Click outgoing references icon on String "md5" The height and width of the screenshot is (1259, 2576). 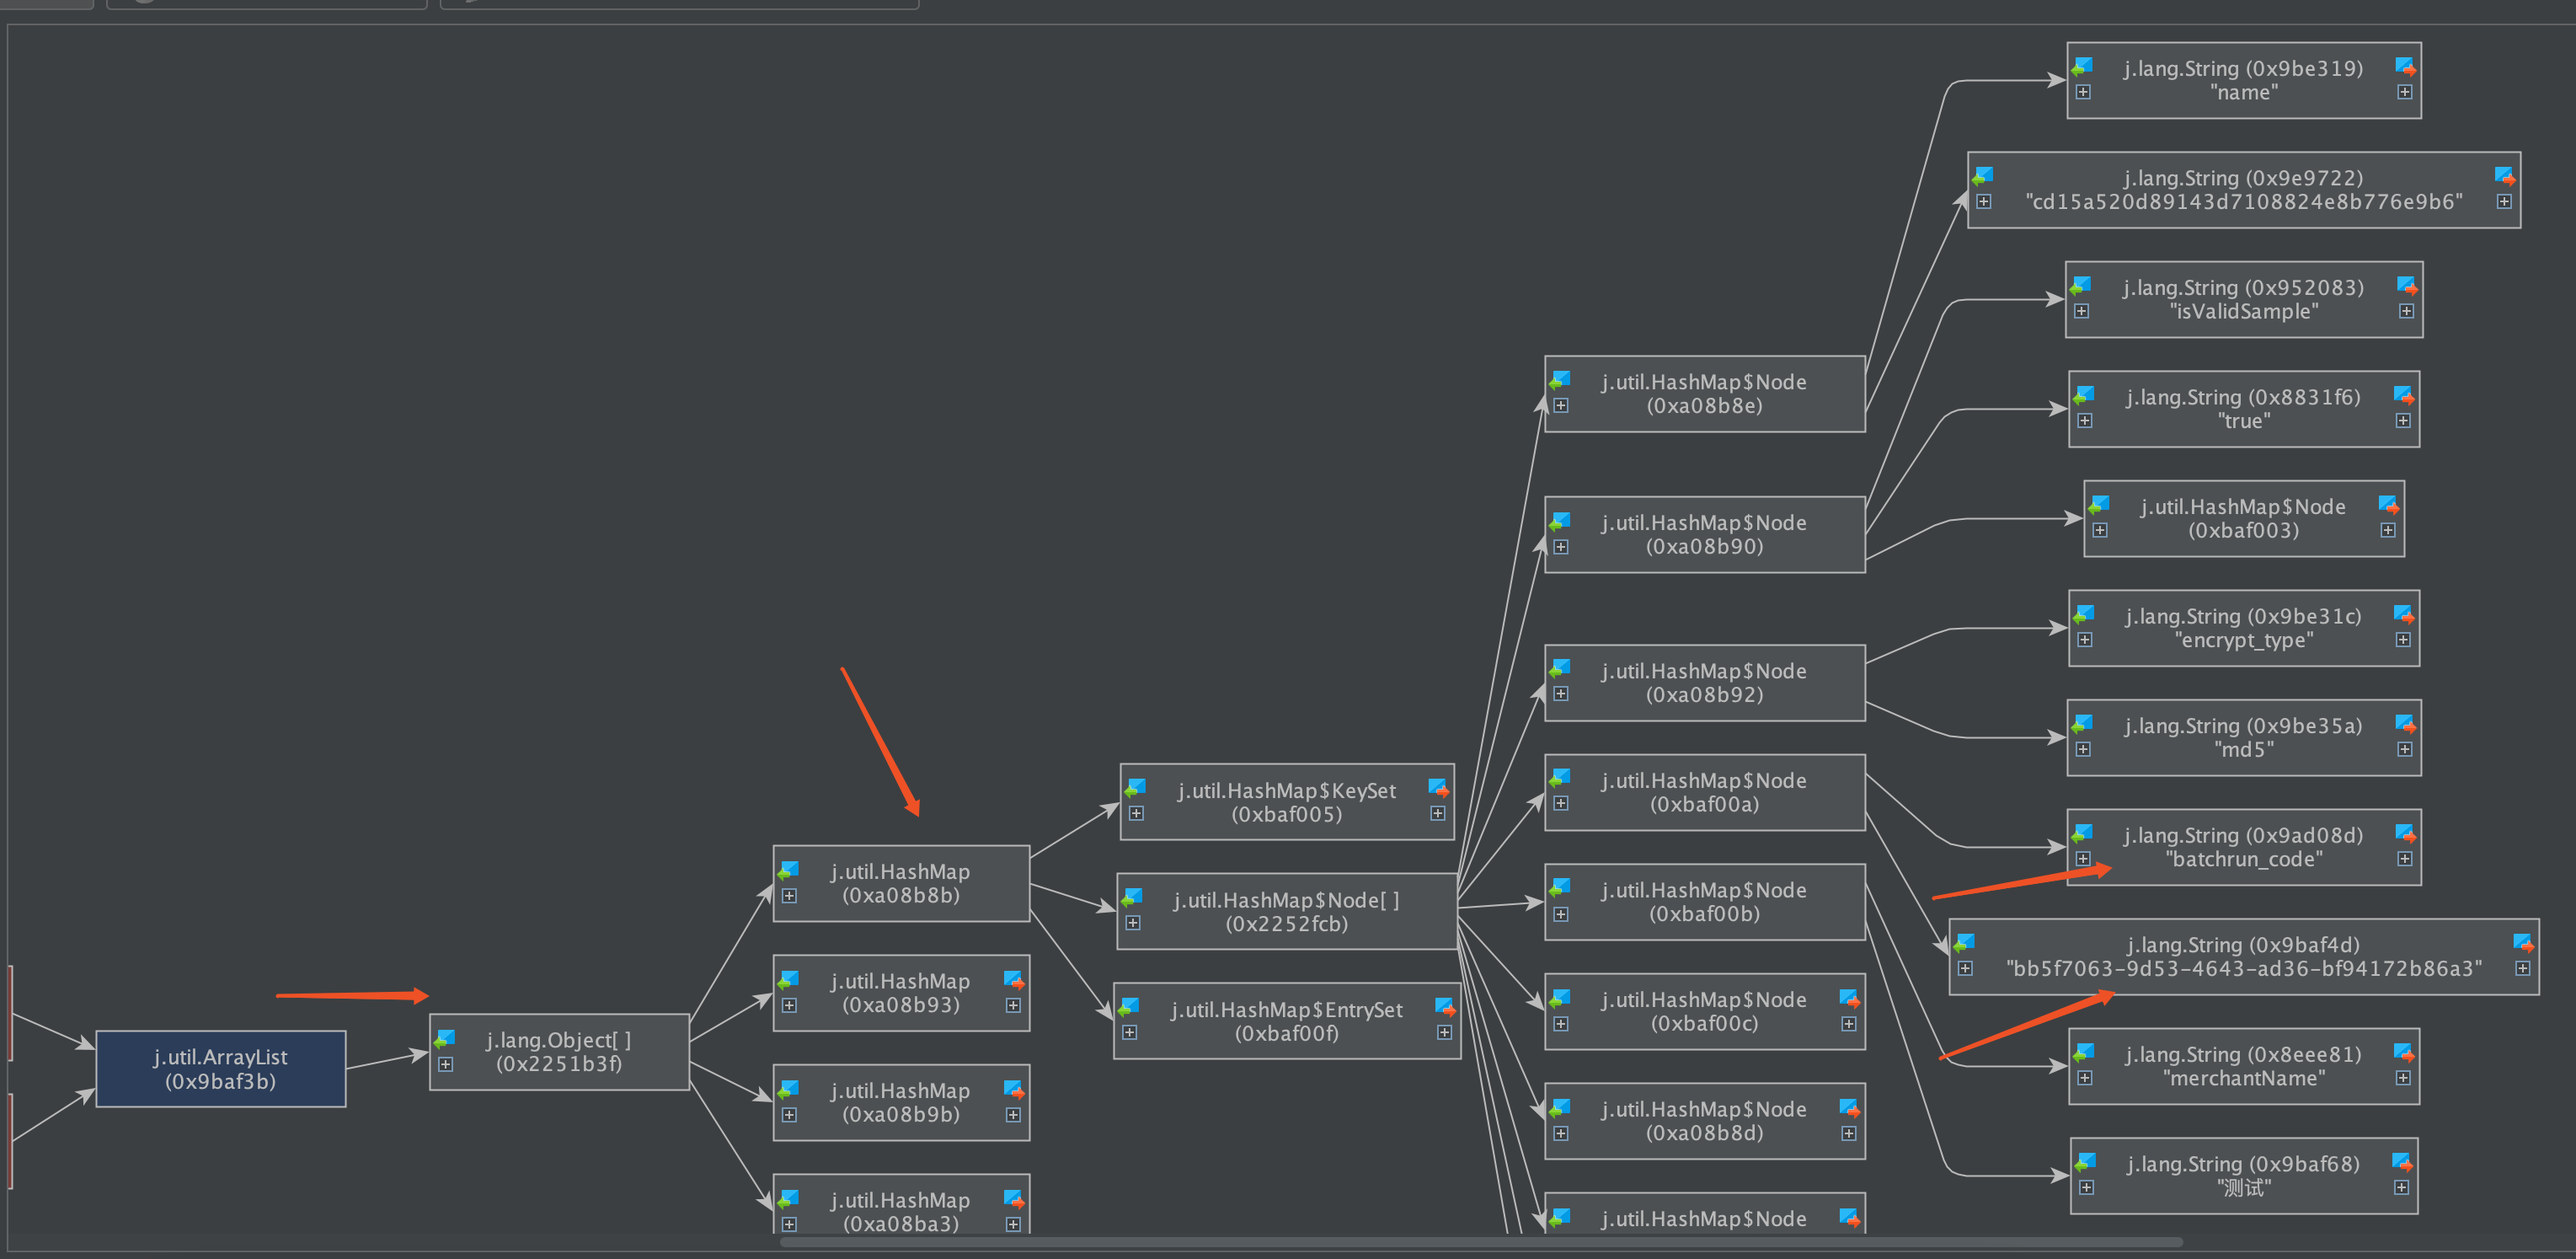click(x=2405, y=724)
